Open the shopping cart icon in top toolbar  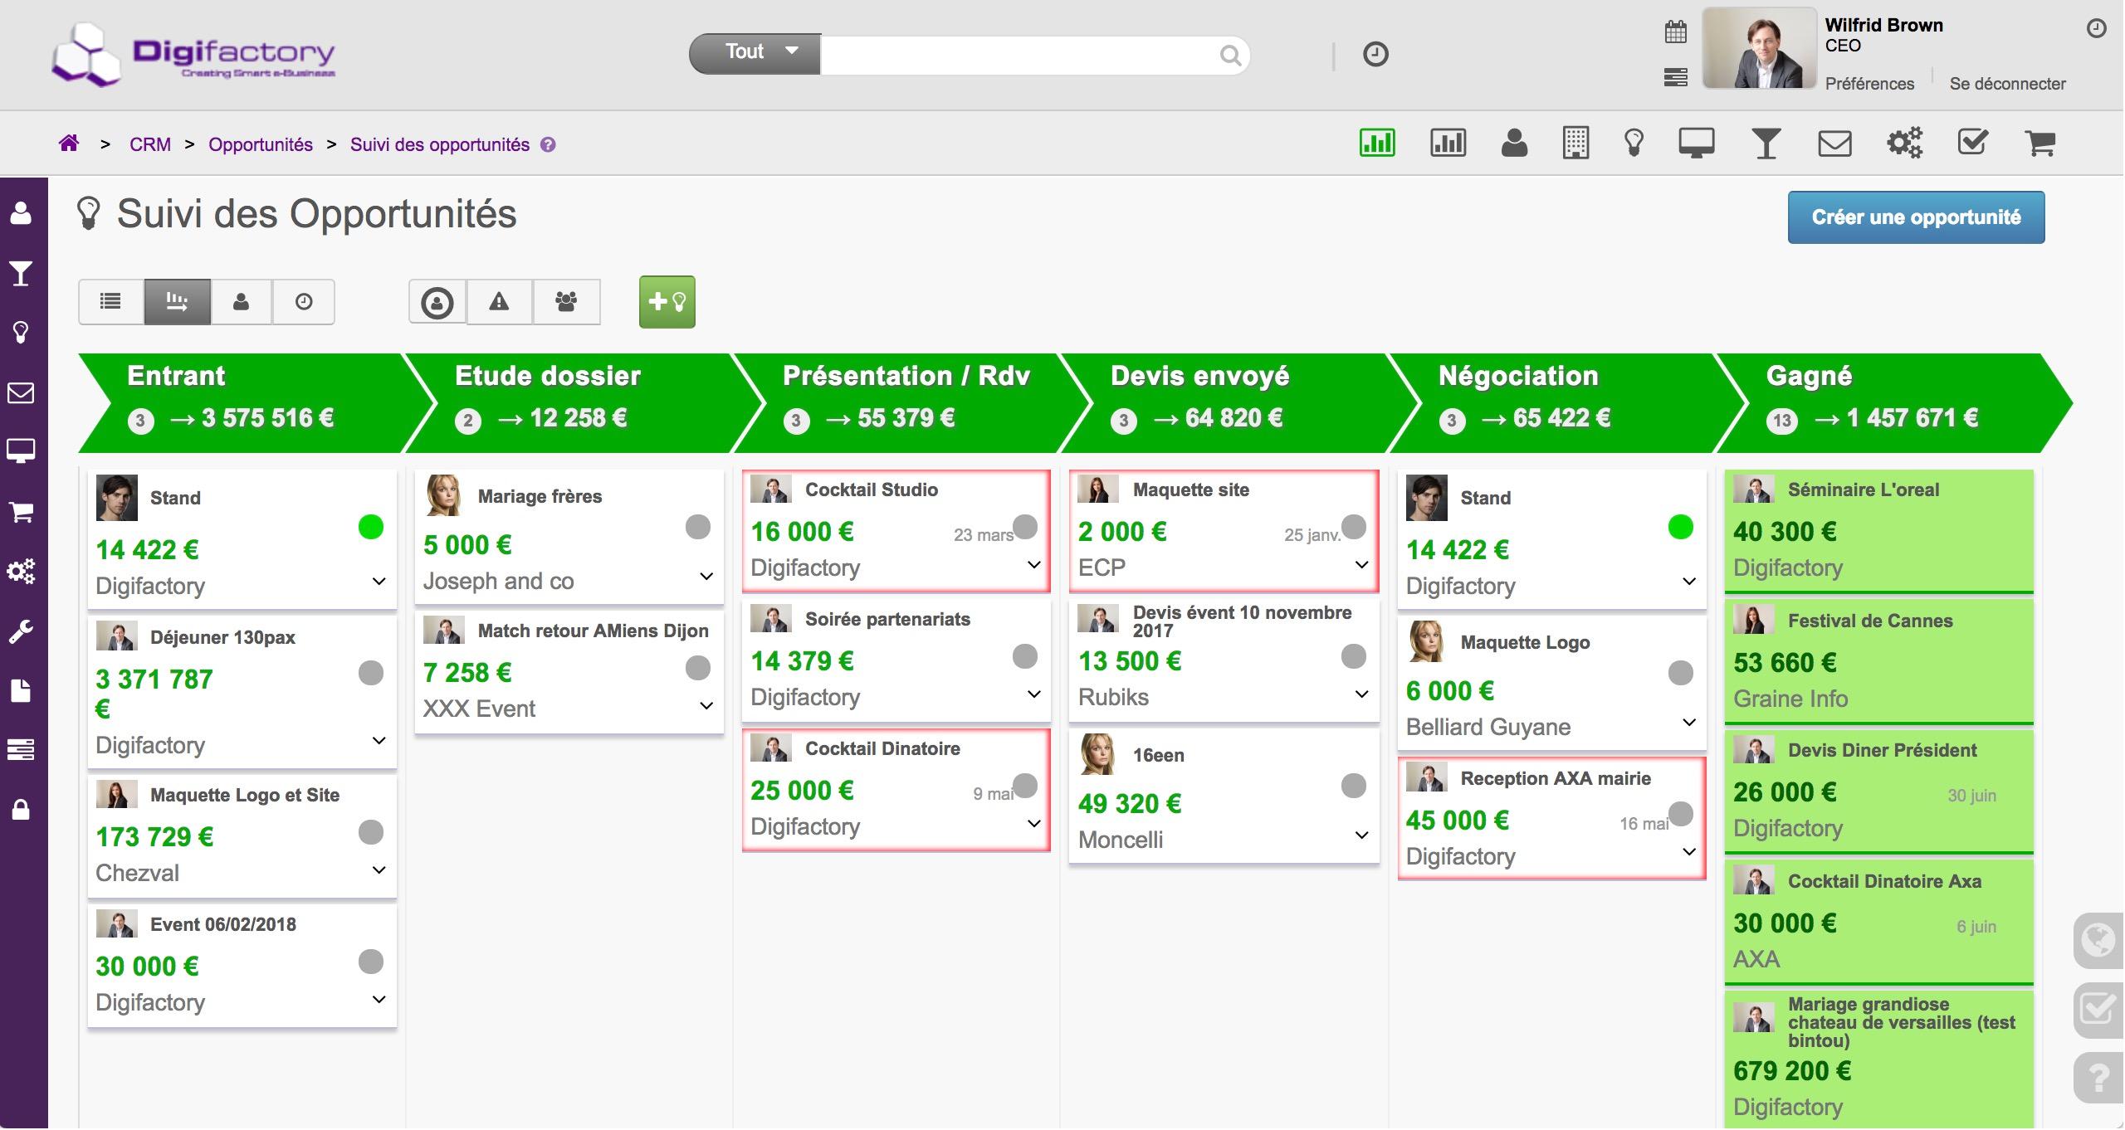[2040, 144]
